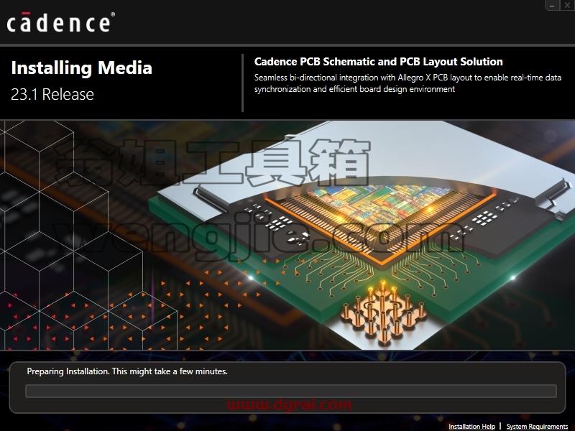This screenshot has width=575, height=431.
Task: Click the Cadence PCB Schematic heading
Action: coord(379,62)
